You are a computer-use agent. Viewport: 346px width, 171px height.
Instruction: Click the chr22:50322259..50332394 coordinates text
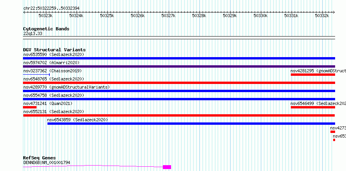click(x=51, y=9)
